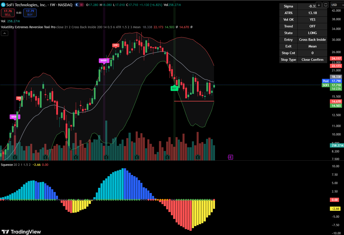Click the higher pink SHORT signal label
This screenshot has height=235, width=344.
104,61
